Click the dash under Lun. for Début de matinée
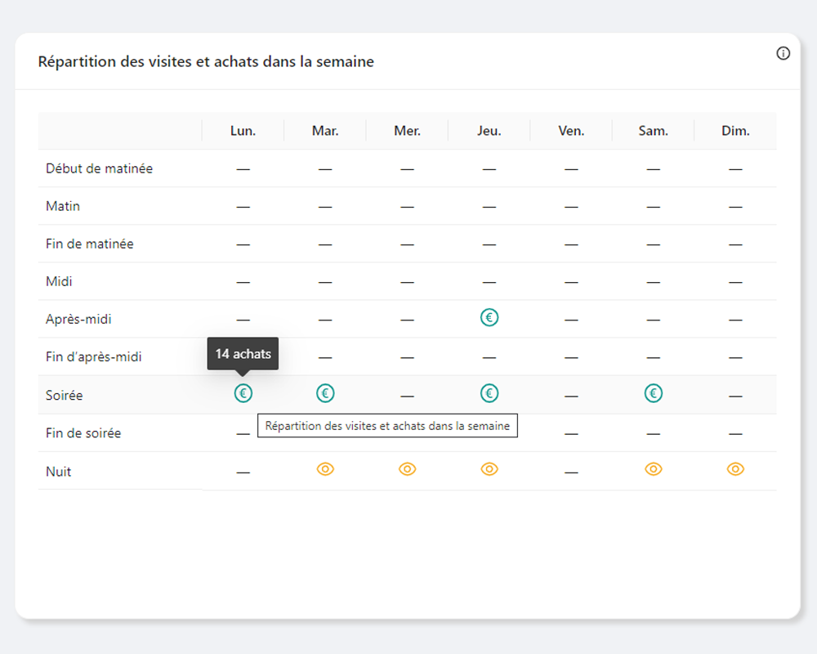The image size is (817, 654). tap(243, 168)
